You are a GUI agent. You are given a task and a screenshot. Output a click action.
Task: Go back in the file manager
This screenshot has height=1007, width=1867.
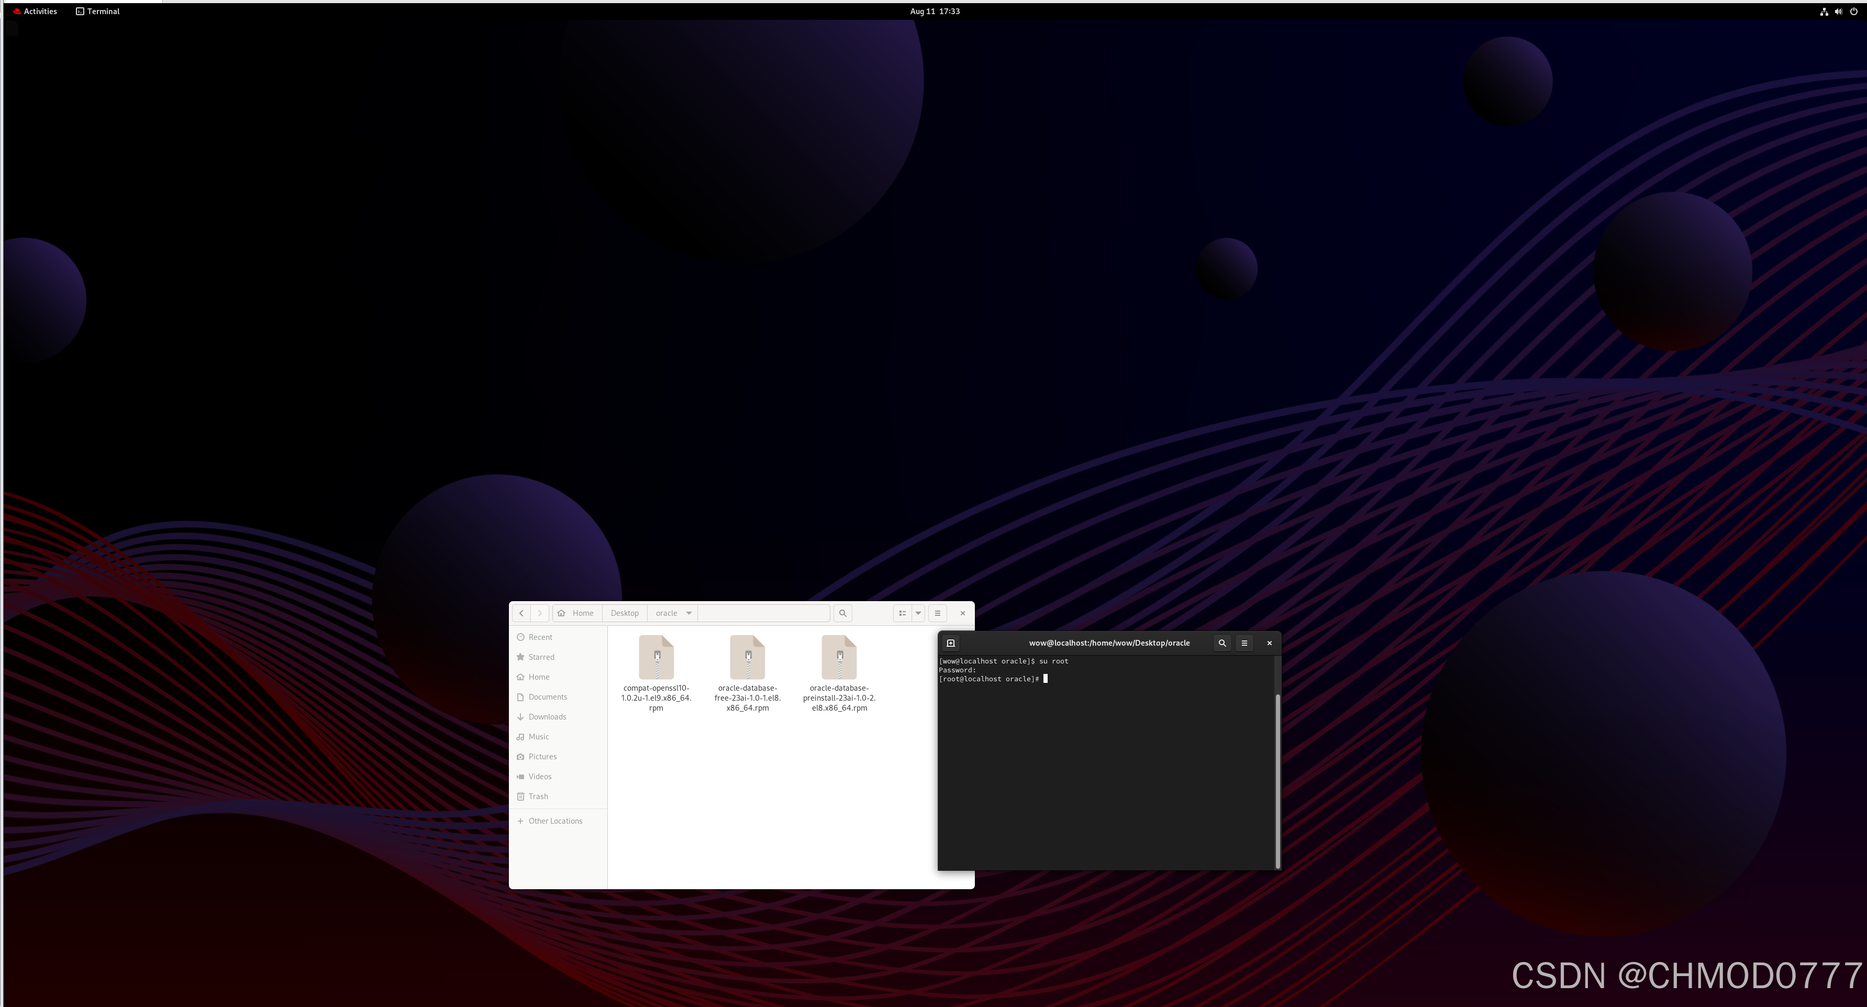click(521, 613)
